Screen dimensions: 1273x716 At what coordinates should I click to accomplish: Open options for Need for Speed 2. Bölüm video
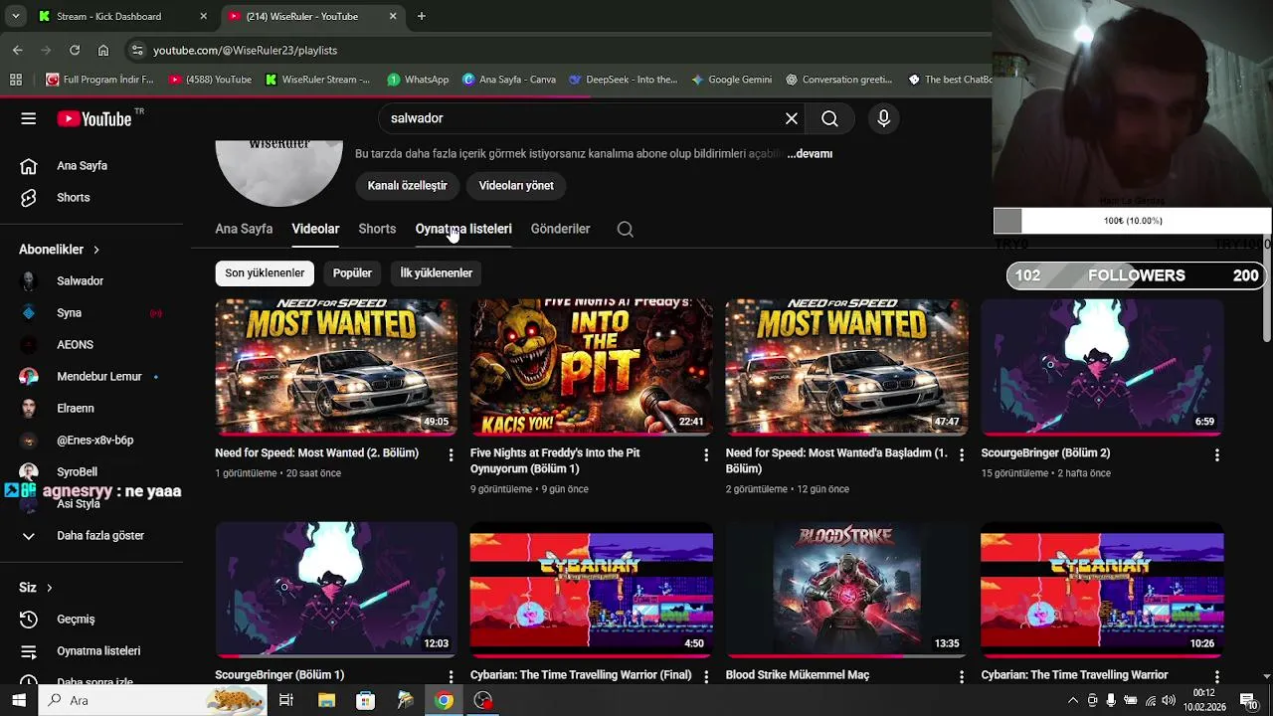pos(451,454)
